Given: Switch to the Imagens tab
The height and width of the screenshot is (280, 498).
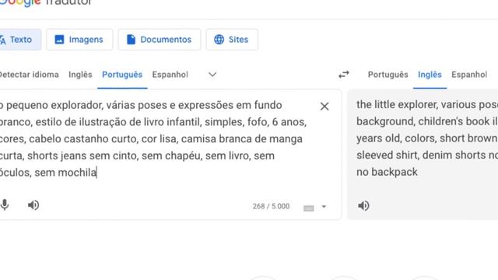Looking at the screenshot, I should click(x=79, y=40).
